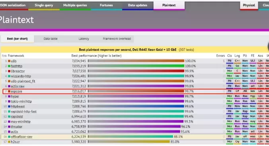The height and width of the screenshot is (146, 269).
Task: Open the tokio-minihttp framework link
Action: [x=21, y=101]
